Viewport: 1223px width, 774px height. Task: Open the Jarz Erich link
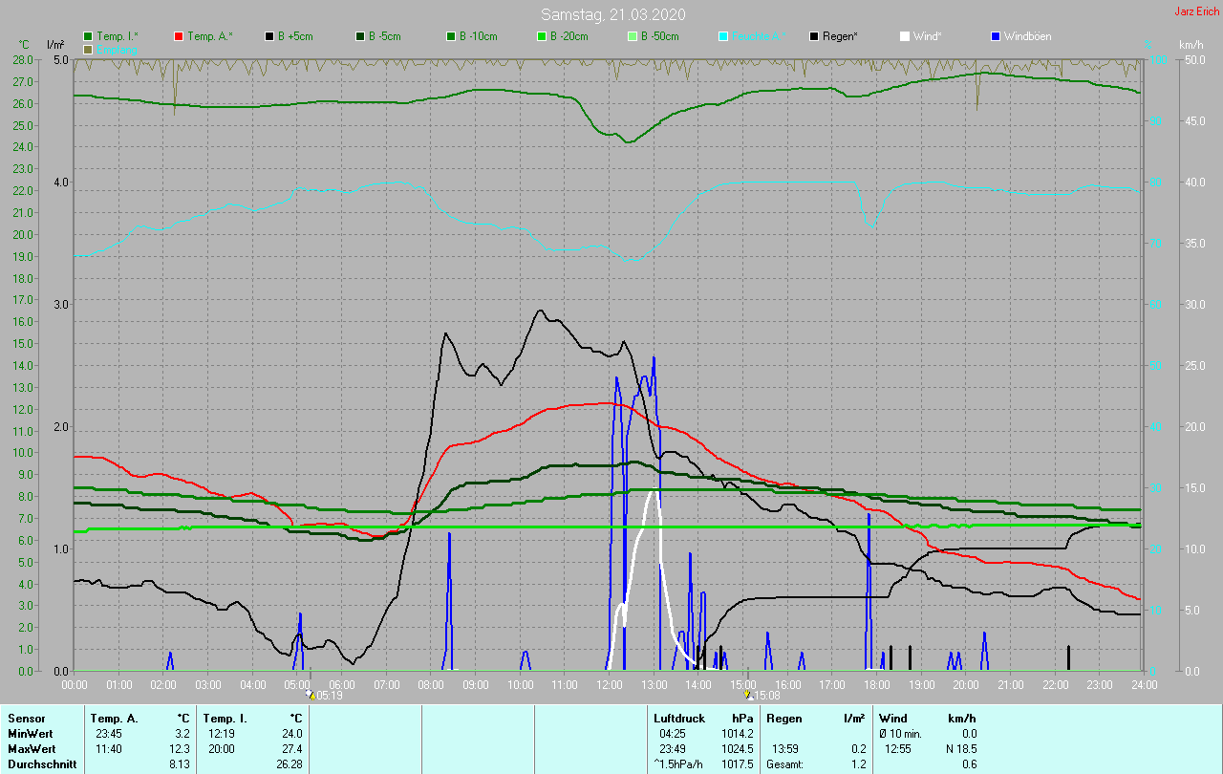[1196, 11]
